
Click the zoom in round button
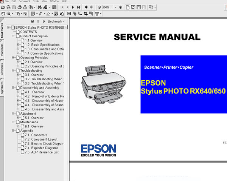click(x=121, y=7)
